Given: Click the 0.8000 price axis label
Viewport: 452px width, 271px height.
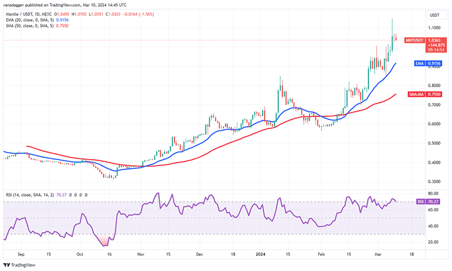Looking at the screenshot, I should click(x=434, y=85).
